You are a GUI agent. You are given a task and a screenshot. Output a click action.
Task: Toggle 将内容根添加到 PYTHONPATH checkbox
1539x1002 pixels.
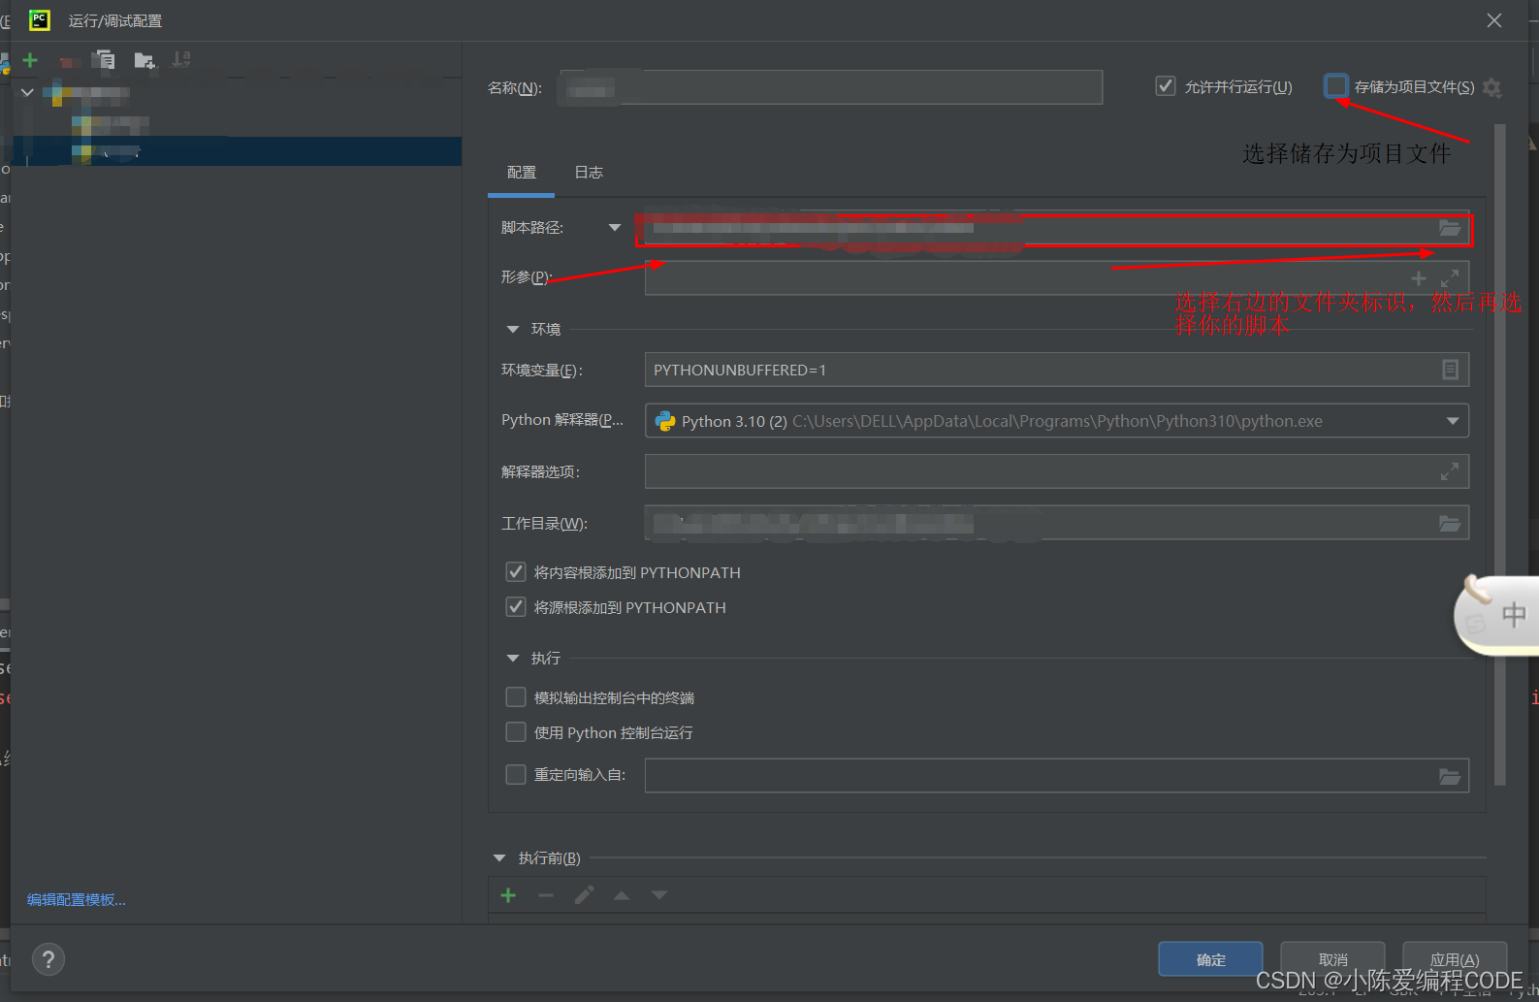[x=516, y=572]
